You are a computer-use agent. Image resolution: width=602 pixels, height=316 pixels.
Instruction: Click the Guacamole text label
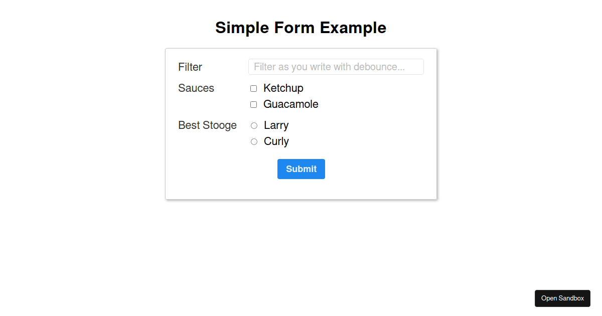pyautogui.click(x=291, y=104)
